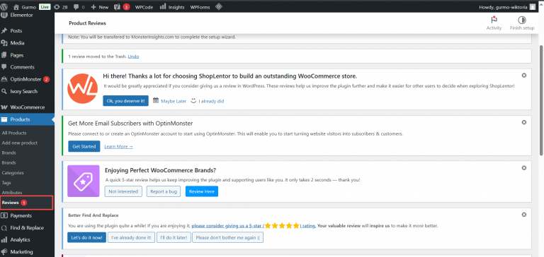Open Insights in the admin bar
Viewport: 544px width, 257px height.
click(x=172, y=7)
